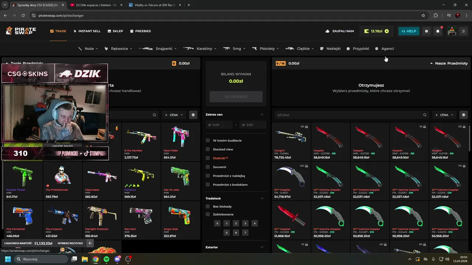The height and width of the screenshot is (265, 472).
Task: Click the plus icon to add balance
Action: point(386,31)
